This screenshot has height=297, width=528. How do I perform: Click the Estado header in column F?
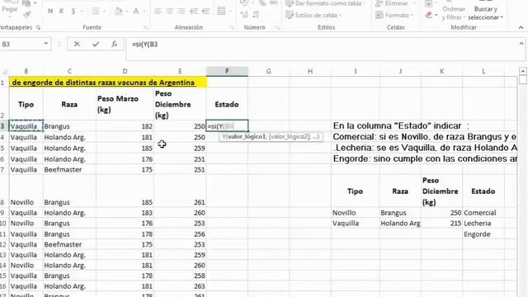(x=227, y=105)
